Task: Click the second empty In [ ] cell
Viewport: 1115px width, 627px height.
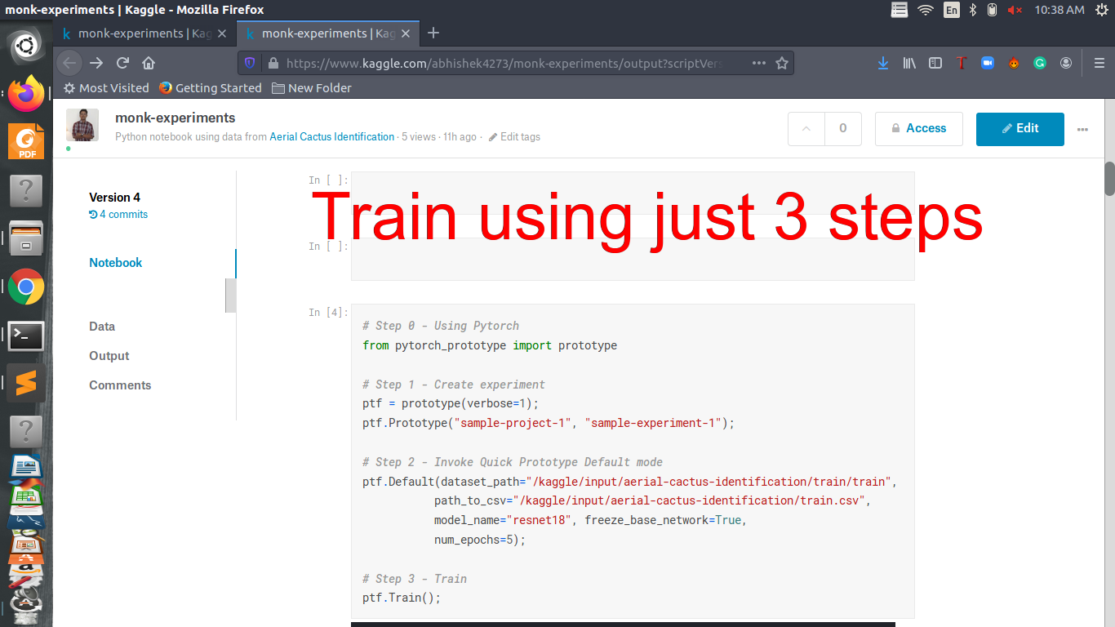Action: pyautogui.click(x=633, y=259)
